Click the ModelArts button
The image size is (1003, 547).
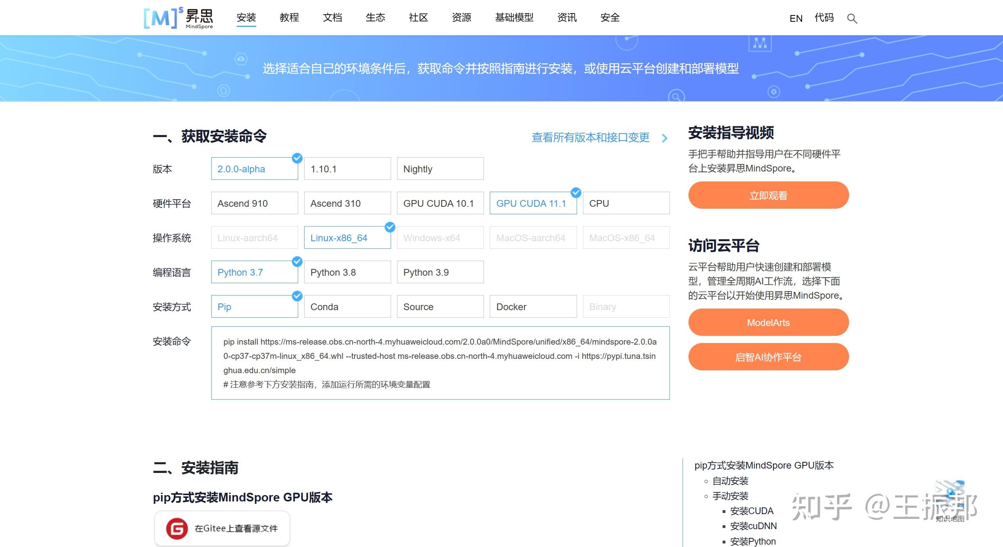point(768,322)
